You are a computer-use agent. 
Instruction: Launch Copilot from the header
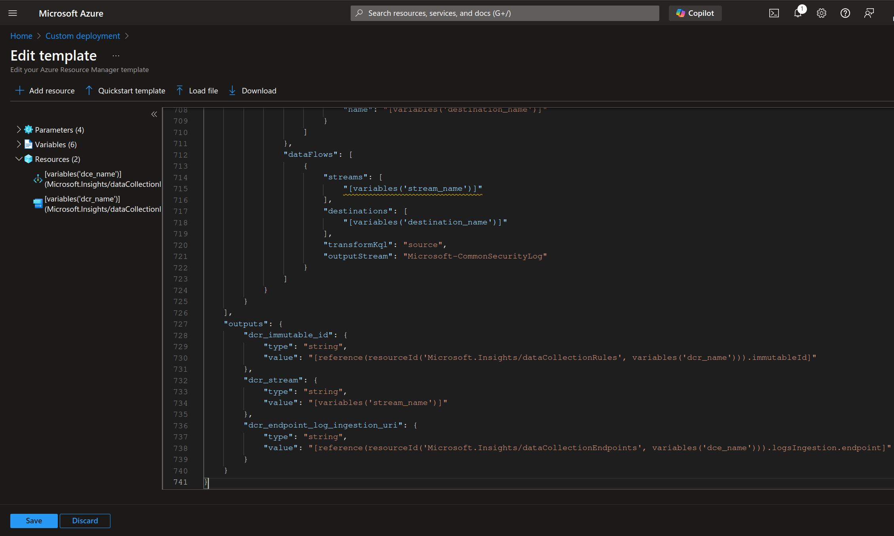[695, 13]
